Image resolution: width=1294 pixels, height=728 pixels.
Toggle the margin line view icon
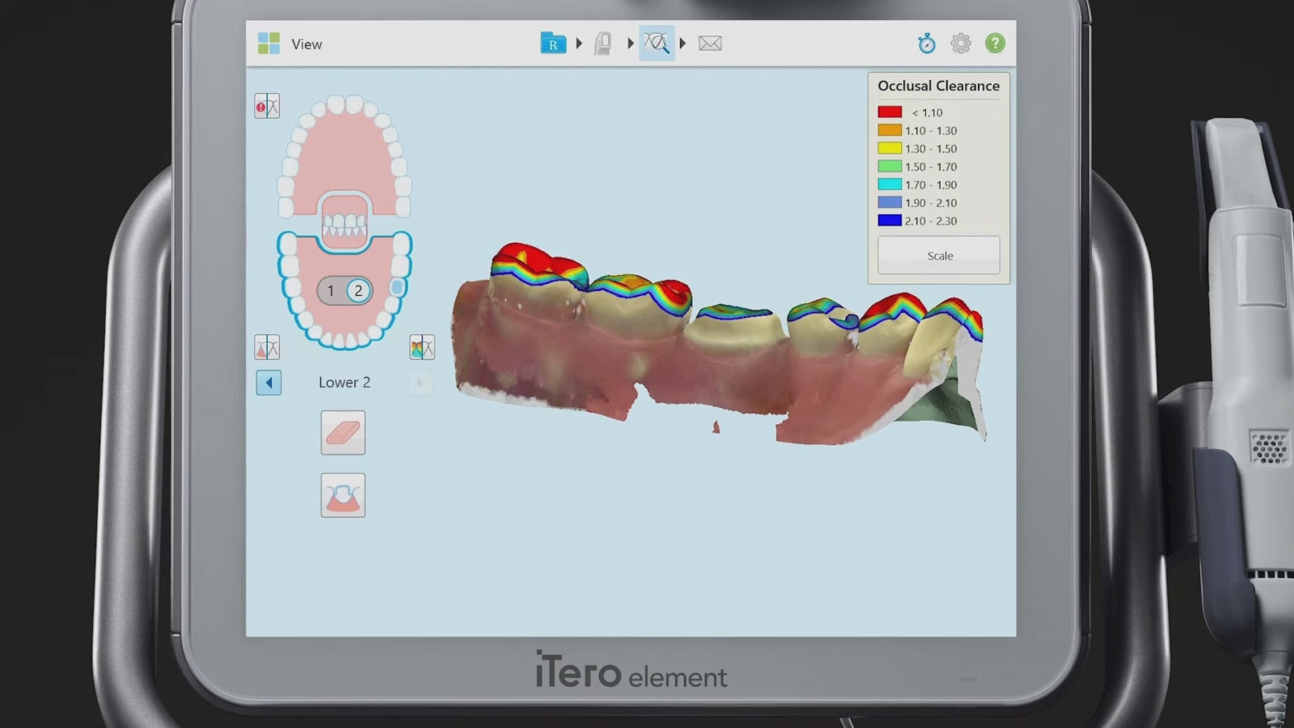pos(267,348)
